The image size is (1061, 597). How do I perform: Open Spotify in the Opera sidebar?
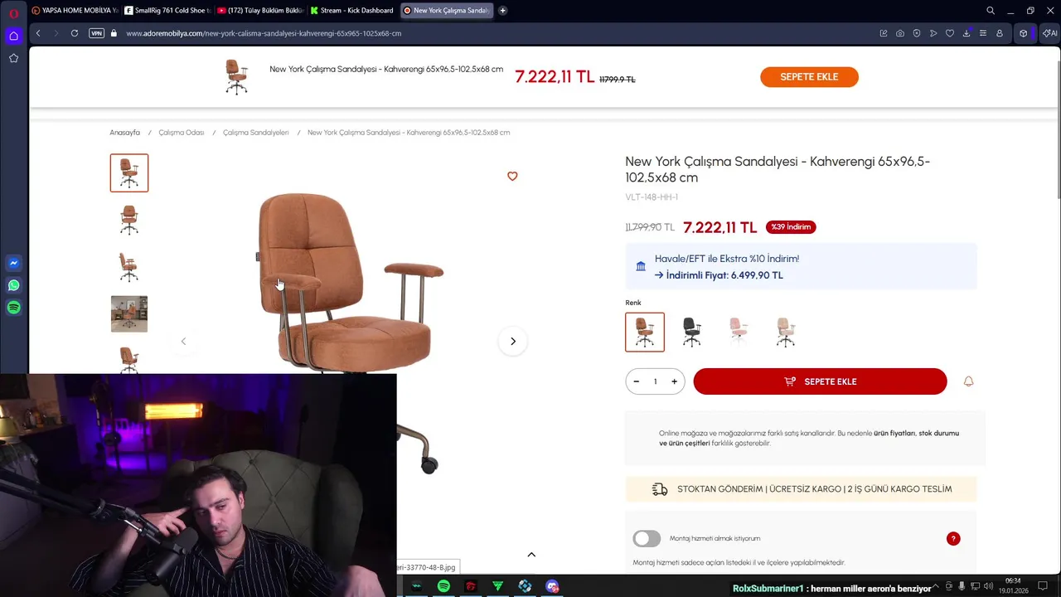13,308
